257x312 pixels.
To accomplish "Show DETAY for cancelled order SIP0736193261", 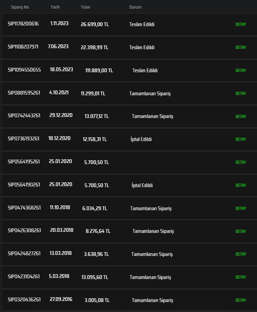I will (x=241, y=139).
